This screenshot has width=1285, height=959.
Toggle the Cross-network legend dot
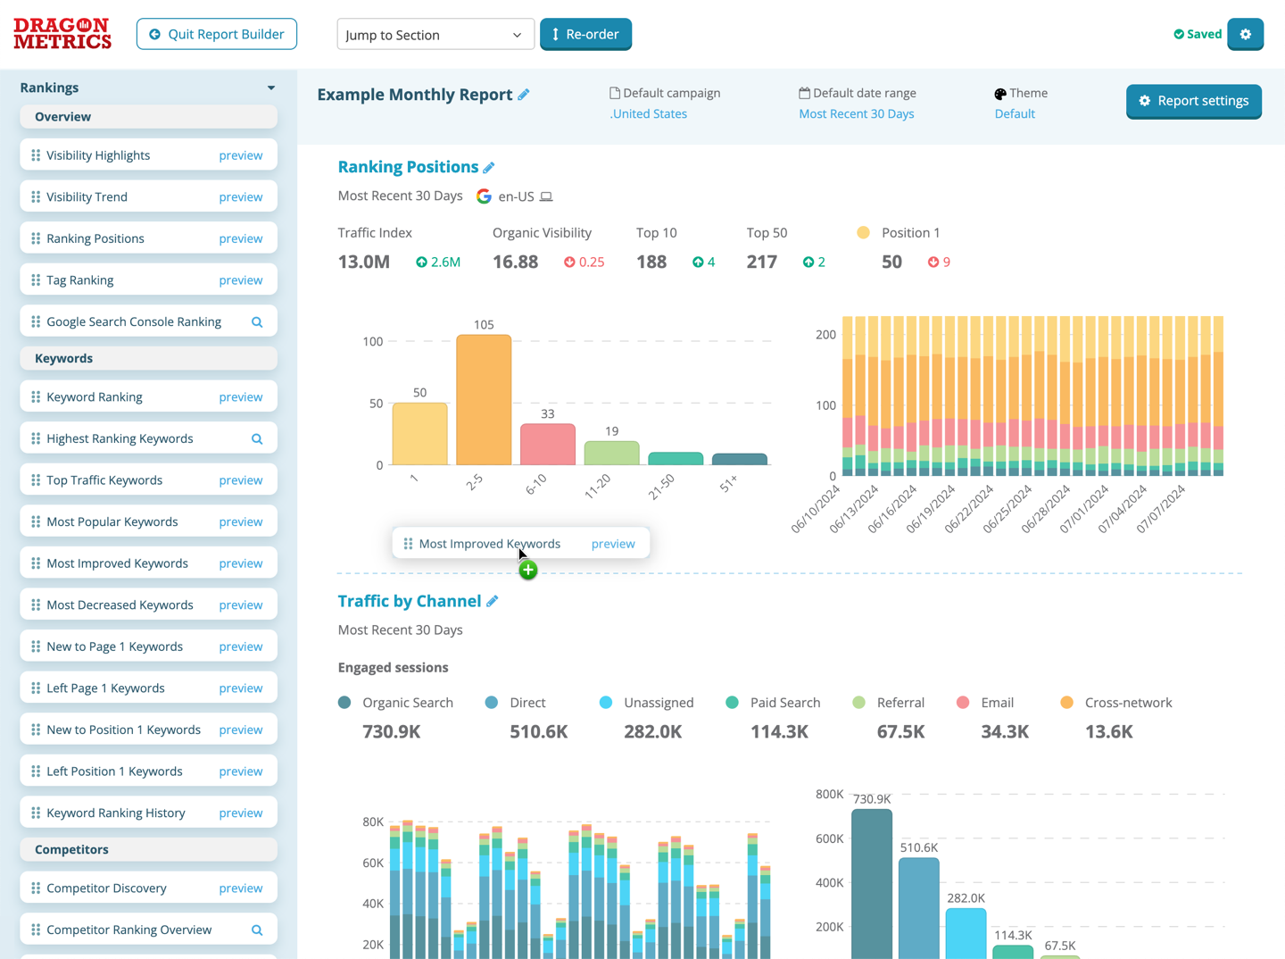coord(1066,703)
